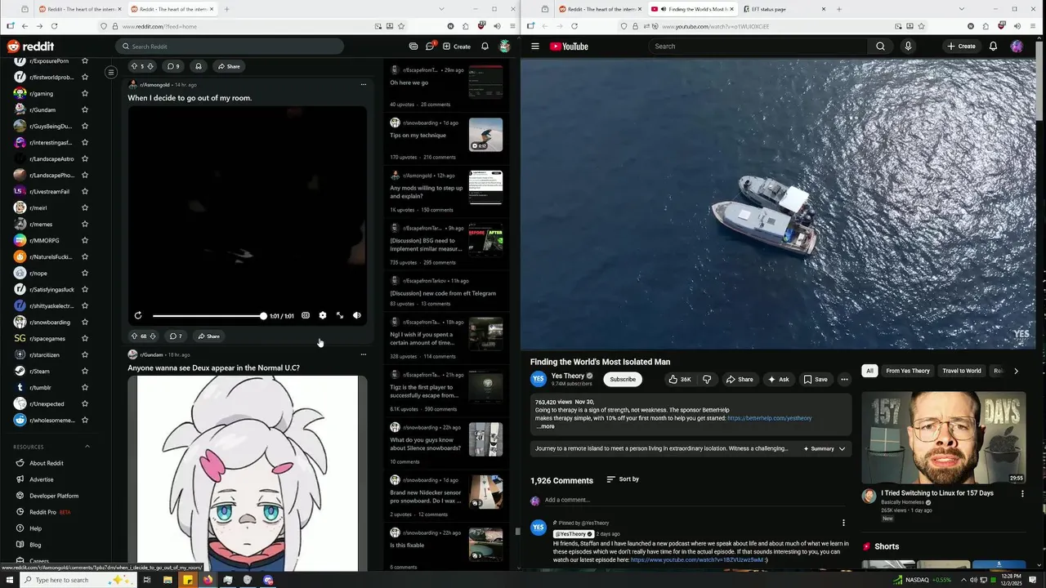Favorite r/gaming with its star
The width and height of the screenshot is (1046, 588).
click(x=85, y=93)
